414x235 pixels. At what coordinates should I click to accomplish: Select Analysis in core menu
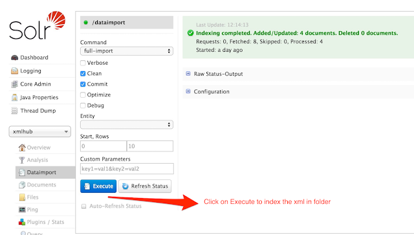[38, 160]
